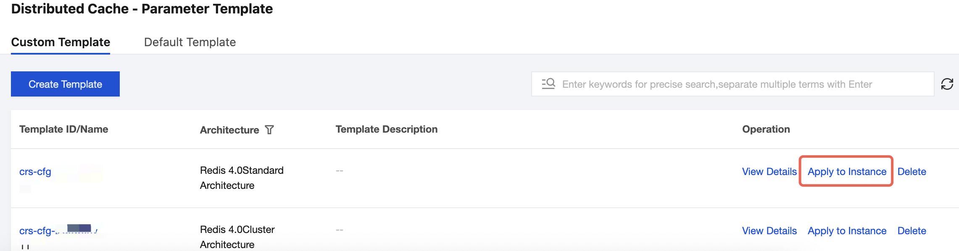The height and width of the screenshot is (251, 959).
Task: Open the Architecture column filter funnel icon
Action: click(269, 130)
